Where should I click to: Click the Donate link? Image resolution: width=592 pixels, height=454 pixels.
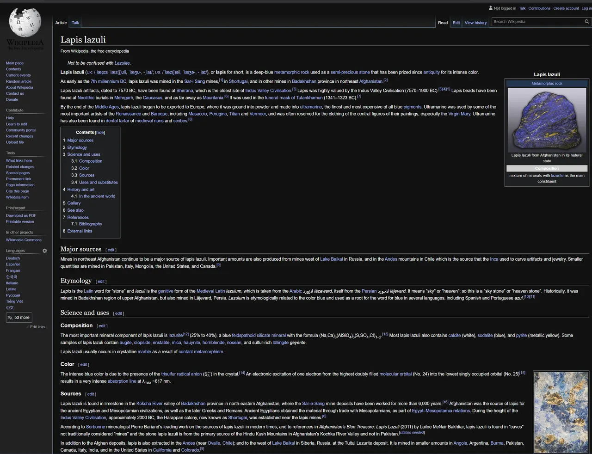[x=12, y=99]
